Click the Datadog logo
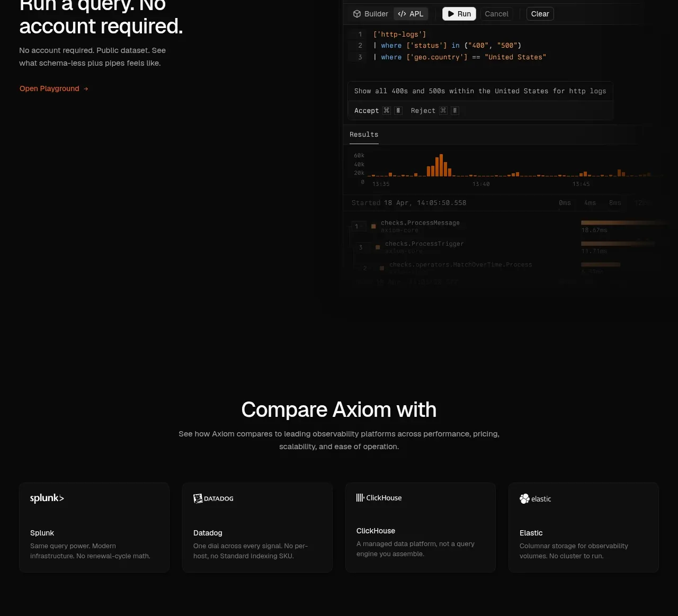Screen dimensions: 678x616 [213, 498]
